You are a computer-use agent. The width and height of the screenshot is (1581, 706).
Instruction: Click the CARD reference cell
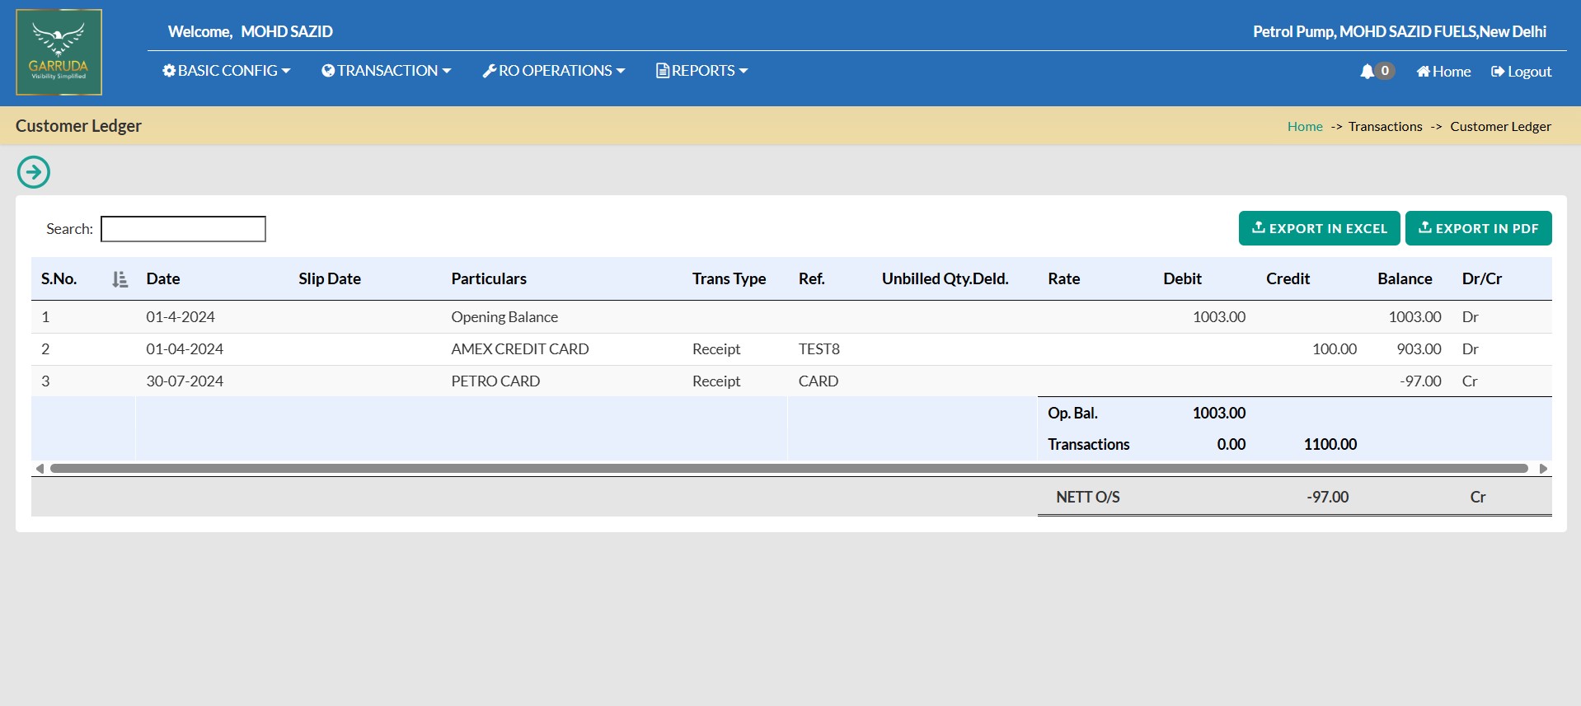pyautogui.click(x=819, y=381)
